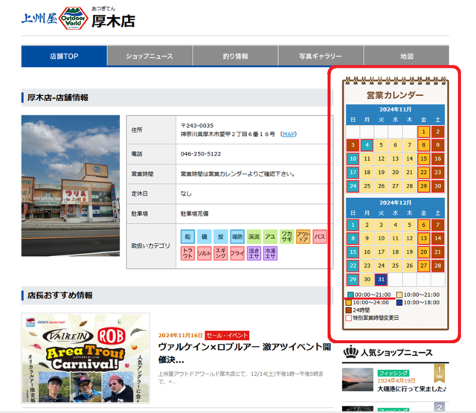Viewport: 476px width, 413px height.
Task: Go to the 写真ギャラリー tab
Action: [x=321, y=57]
